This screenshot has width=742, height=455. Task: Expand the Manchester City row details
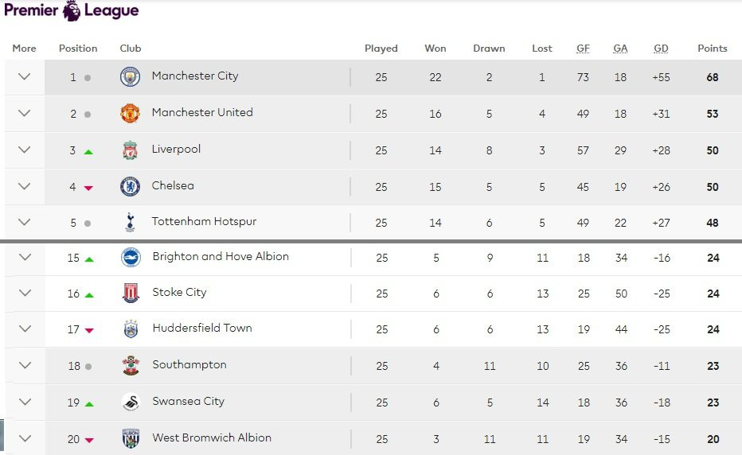tap(24, 77)
